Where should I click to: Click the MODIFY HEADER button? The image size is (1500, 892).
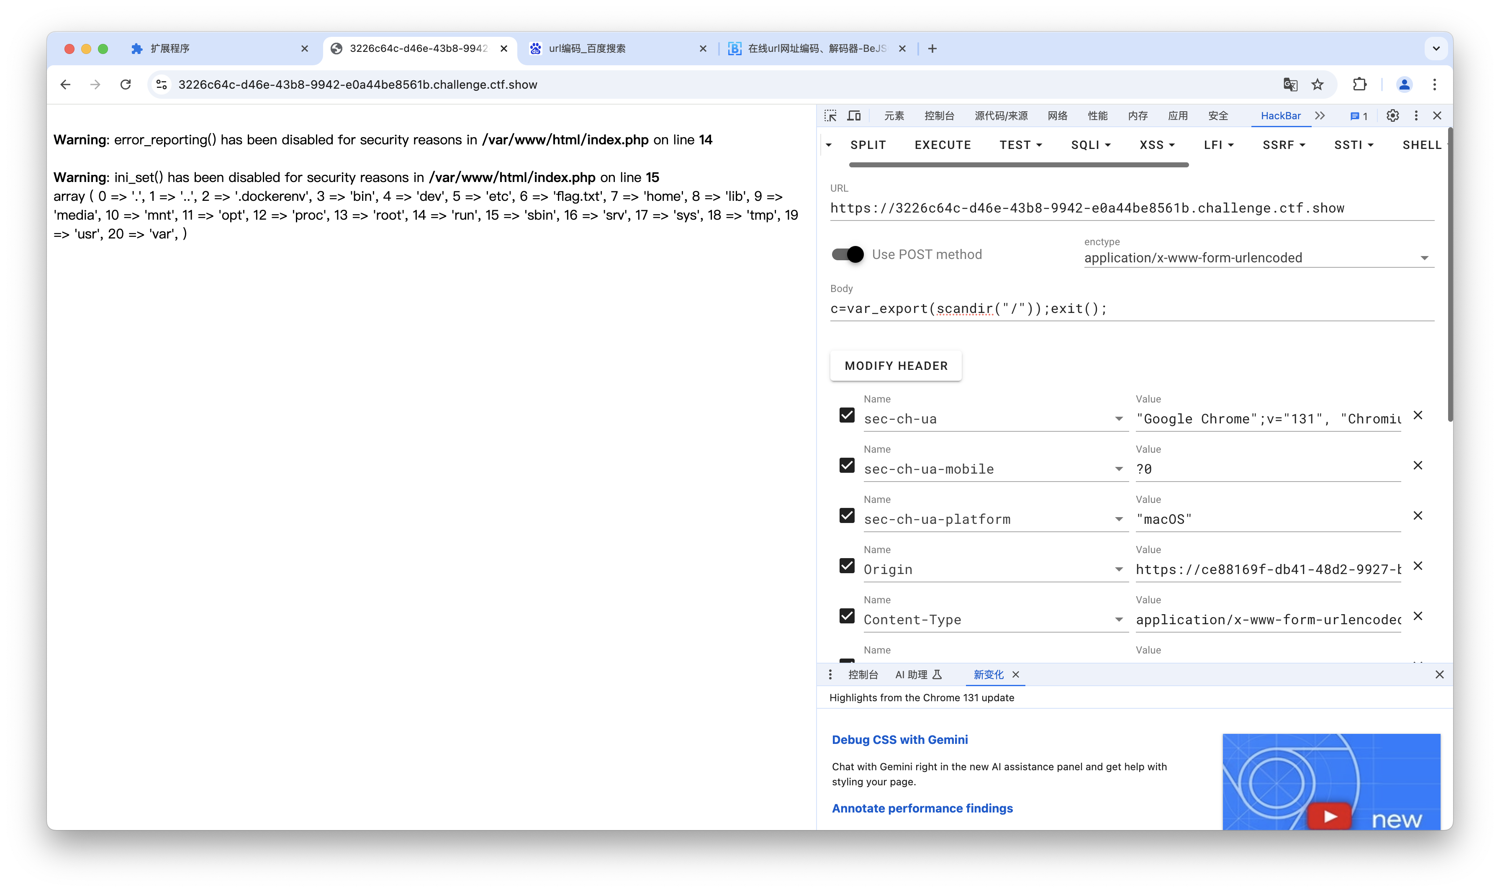(896, 365)
